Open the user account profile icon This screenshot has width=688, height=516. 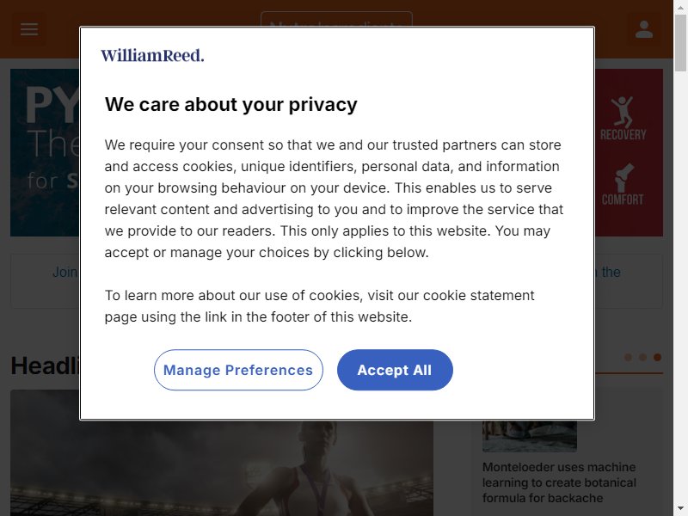[643, 29]
